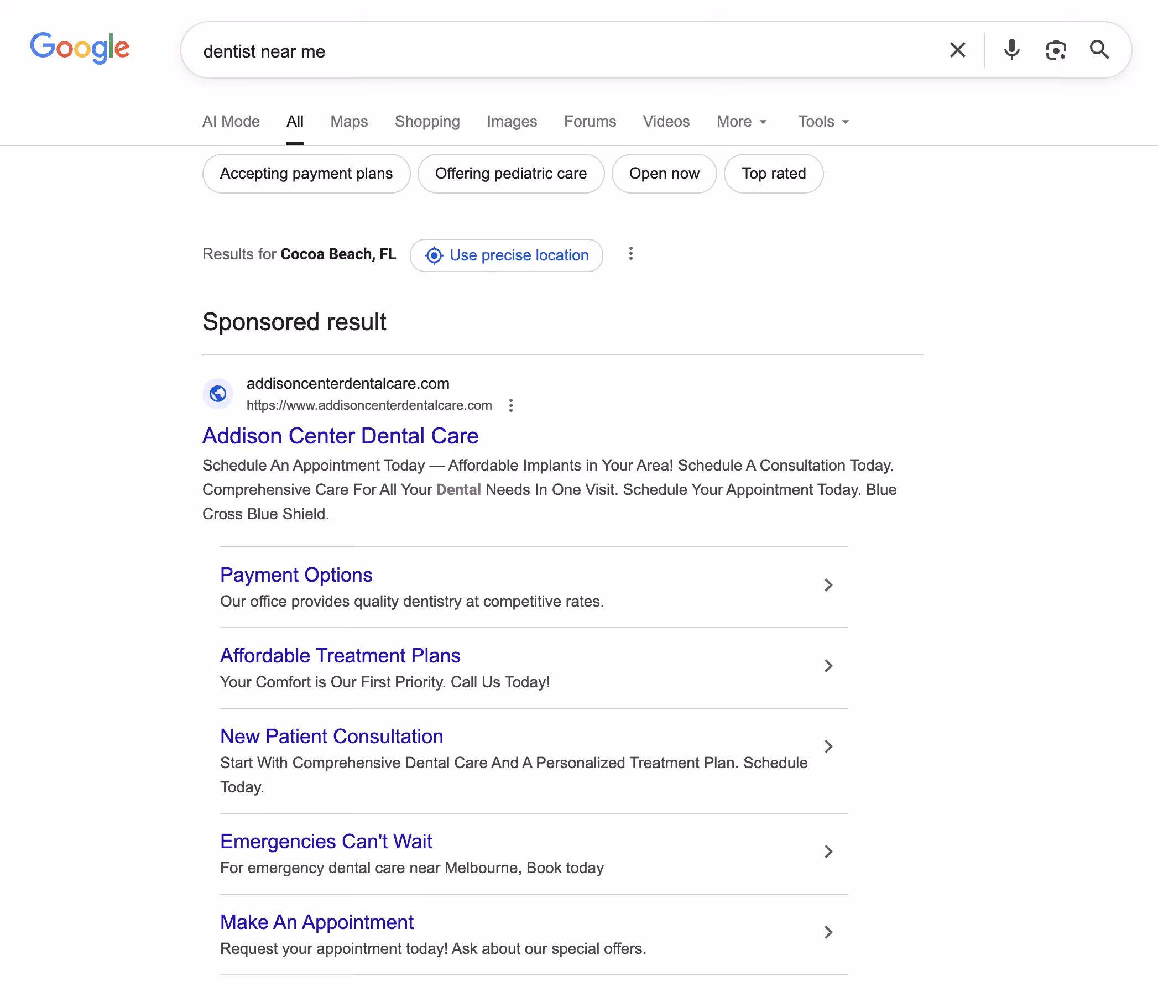Click the Use precise location button
Screen dimensions: 1158x992
pyautogui.click(x=507, y=255)
